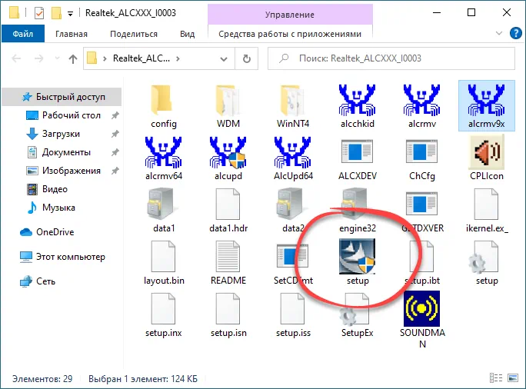Select the alcrmv Realtek file

coord(422,106)
